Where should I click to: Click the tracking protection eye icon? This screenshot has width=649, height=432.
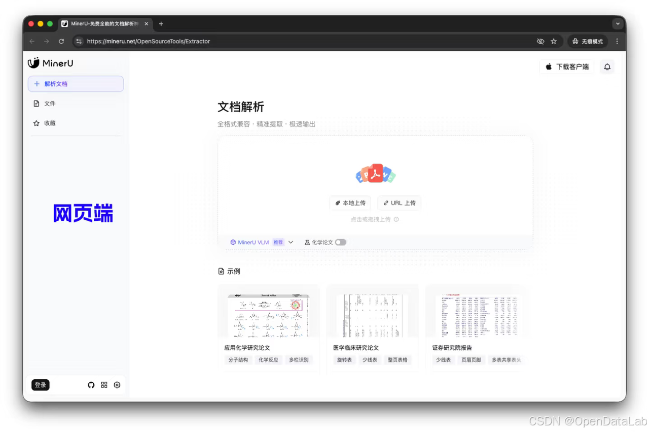pos(540,42)
